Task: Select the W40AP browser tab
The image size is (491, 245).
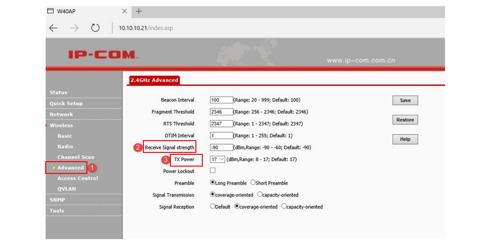Action: tap(87, 11)
